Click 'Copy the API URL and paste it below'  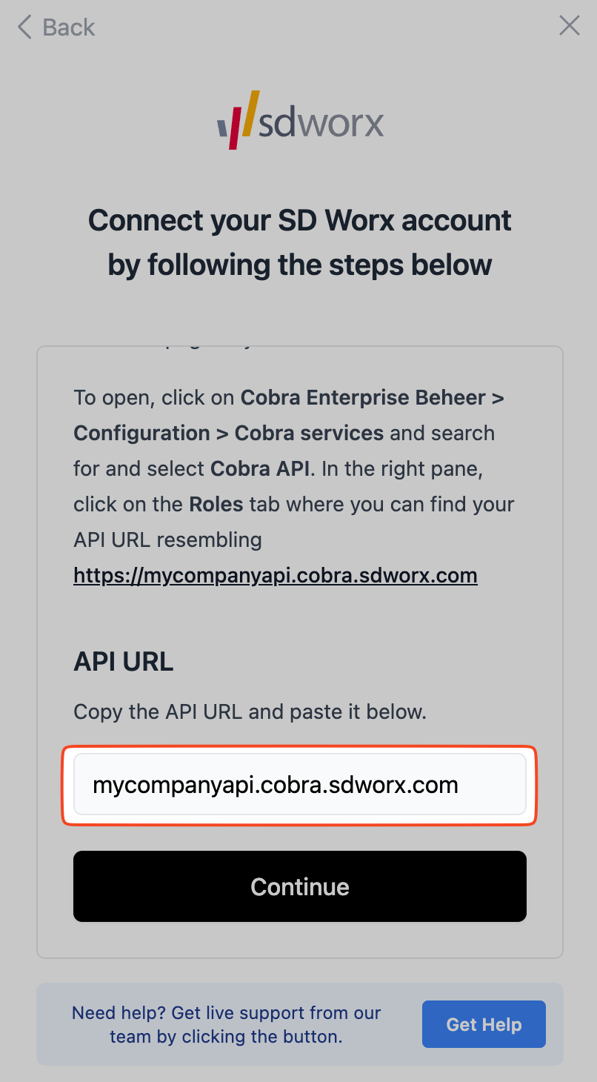click(x=250, y=712)
